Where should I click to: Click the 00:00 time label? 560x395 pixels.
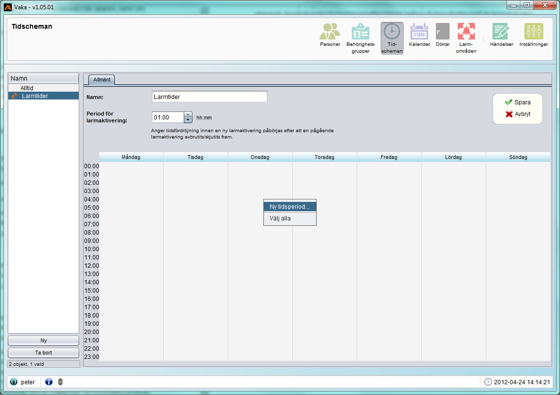(91, 166)
